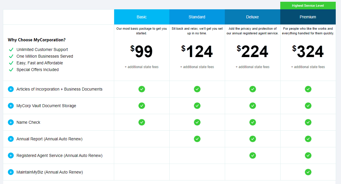The height and width of the screenshot is (184, 341).
Task: Click the One Million Businesses Served text
Action: point(45,56)
